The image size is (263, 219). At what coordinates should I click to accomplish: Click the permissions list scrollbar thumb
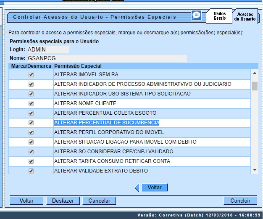(x=254, y=86)
